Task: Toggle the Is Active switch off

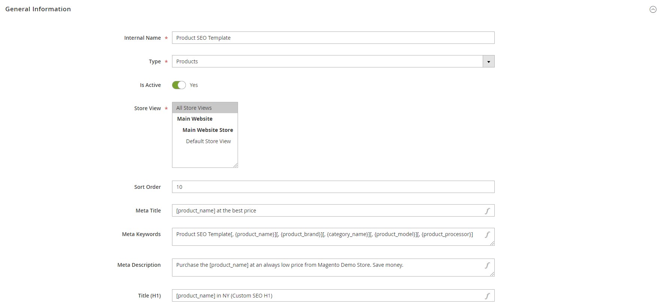Action: pos(179,85)
